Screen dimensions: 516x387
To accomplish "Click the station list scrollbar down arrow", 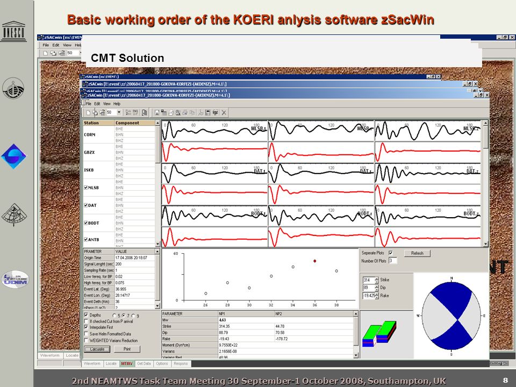I will click(157, 244).
